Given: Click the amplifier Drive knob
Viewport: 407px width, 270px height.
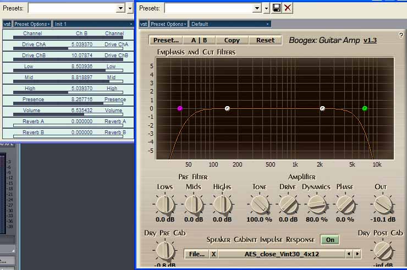Looking at the screenshot, I should (288, 204).
